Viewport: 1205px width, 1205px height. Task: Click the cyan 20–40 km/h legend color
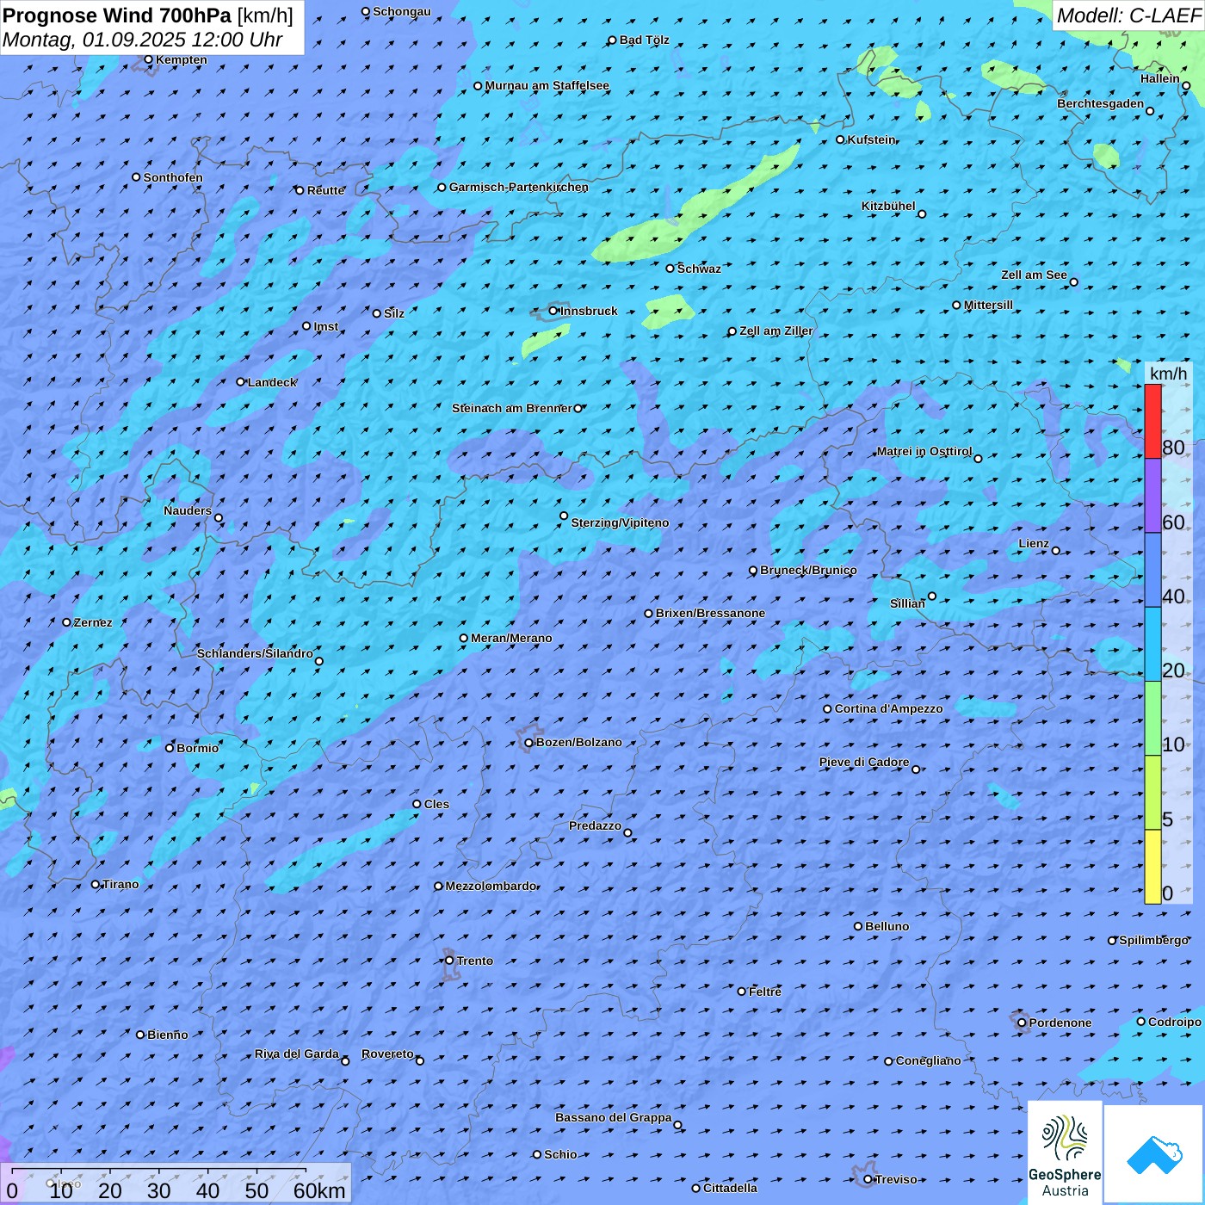point(1152,644)
